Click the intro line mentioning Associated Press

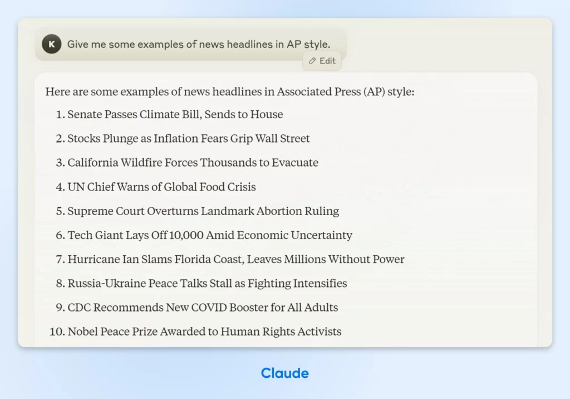pos(230,92)
